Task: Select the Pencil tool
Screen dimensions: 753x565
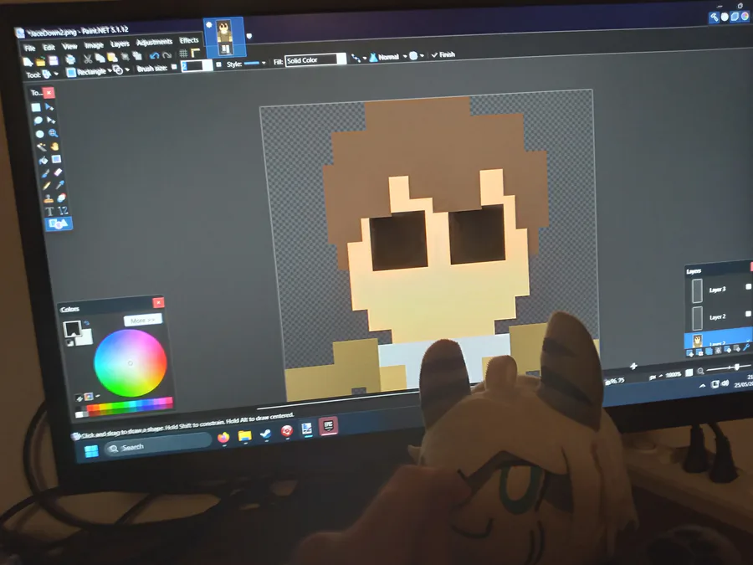Action: click(47, 186)
